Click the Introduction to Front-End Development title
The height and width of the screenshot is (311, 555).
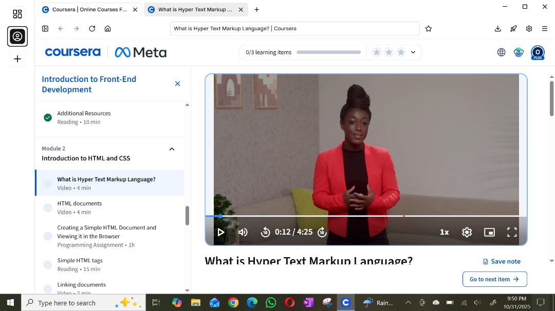(89, 84)
